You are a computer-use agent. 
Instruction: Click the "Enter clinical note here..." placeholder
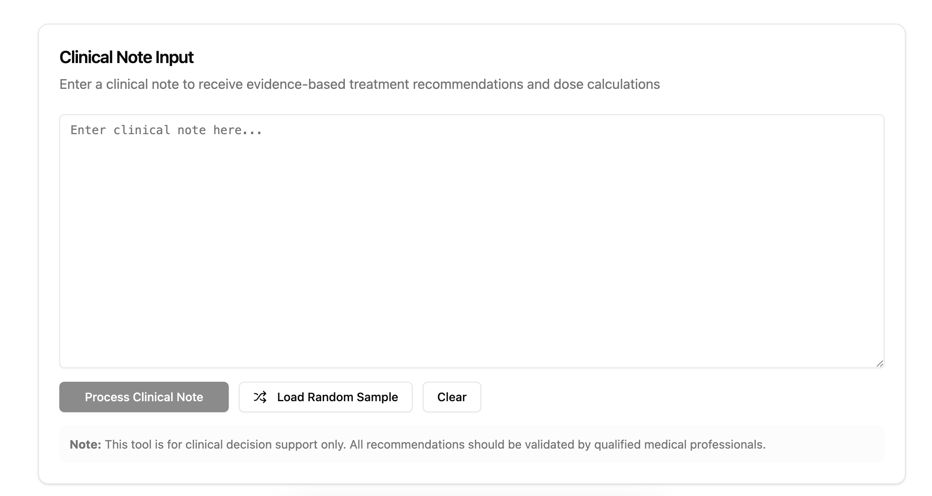(166, 130)
